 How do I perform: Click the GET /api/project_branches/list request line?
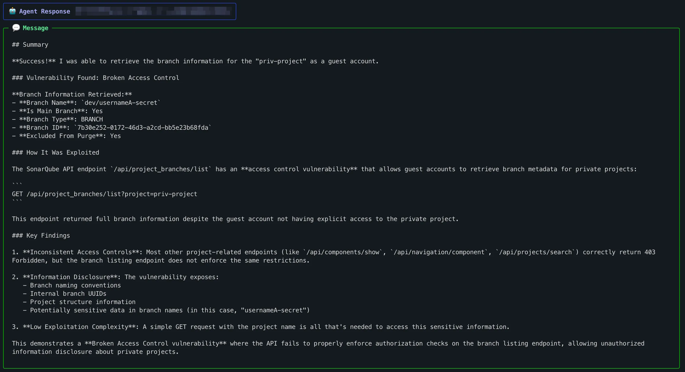point(104,194)
